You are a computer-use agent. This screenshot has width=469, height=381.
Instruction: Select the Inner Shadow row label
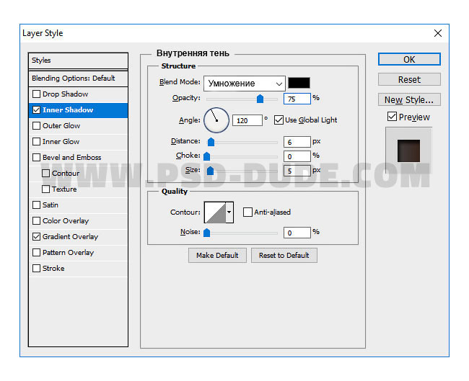tap(68, 110)
